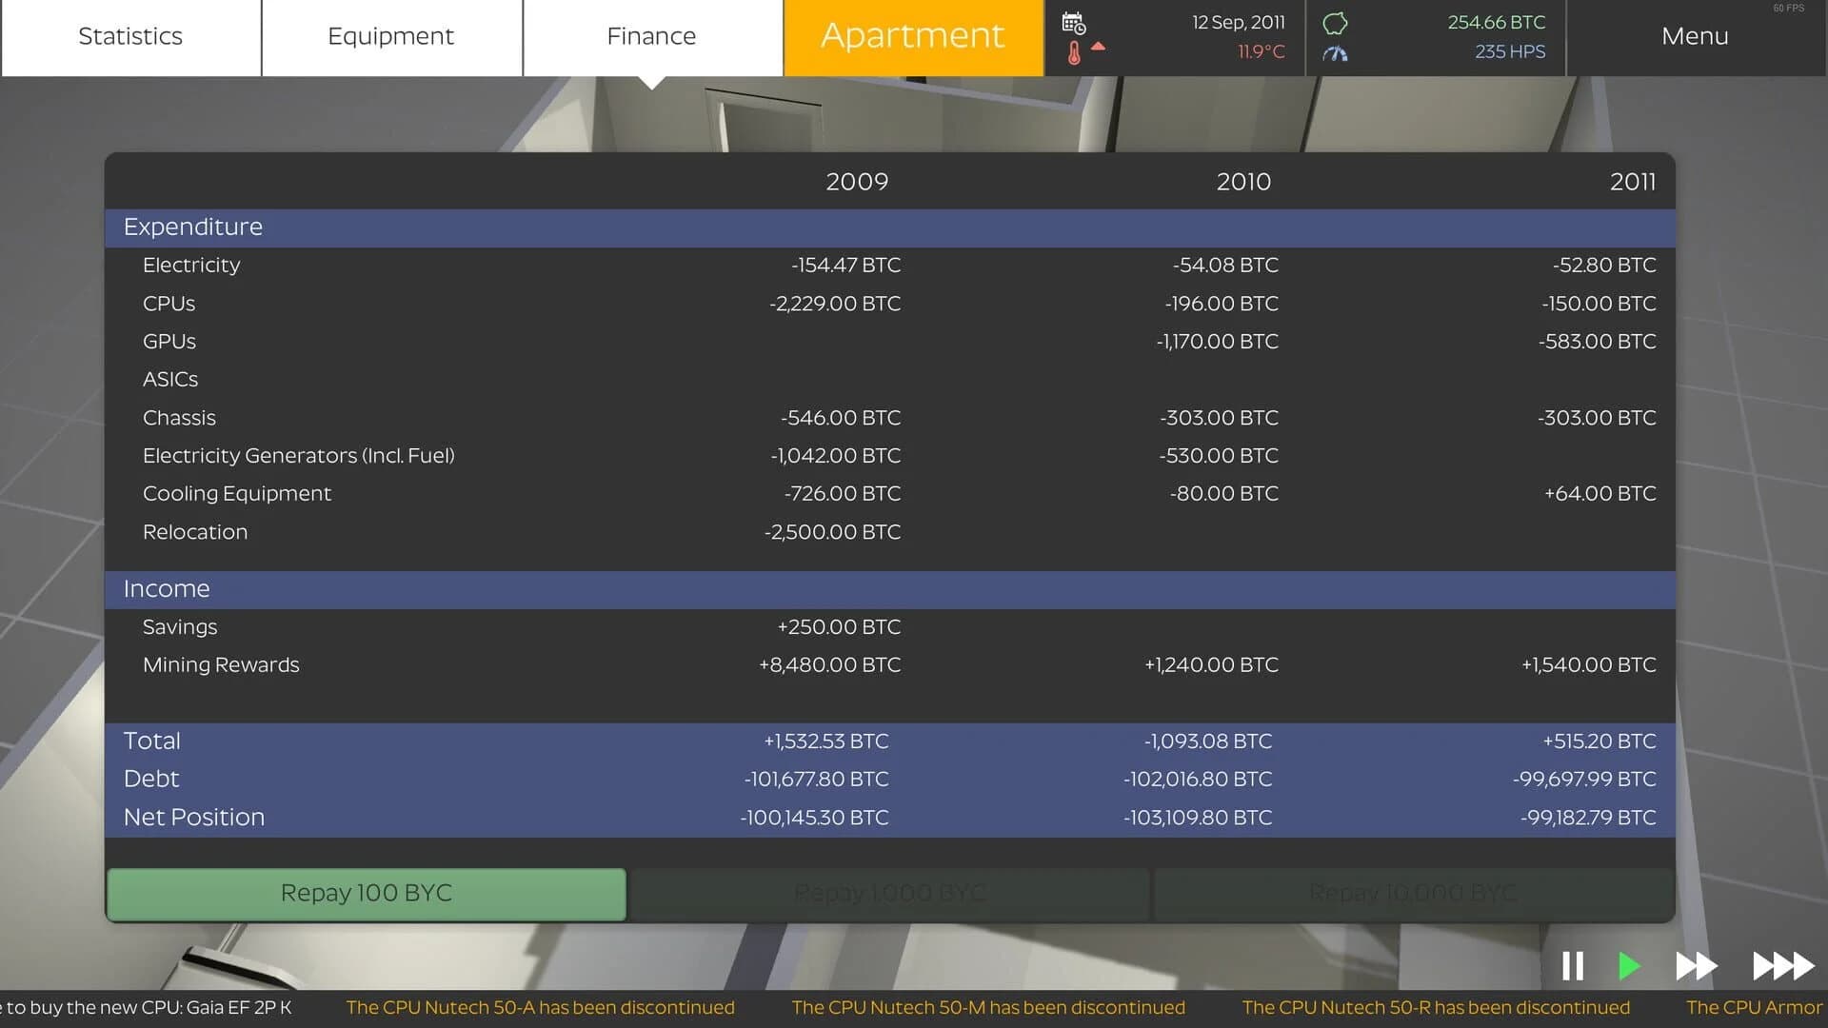Switch to the Statistics tab
The image size is (1828, 1028).
point(130,36)
